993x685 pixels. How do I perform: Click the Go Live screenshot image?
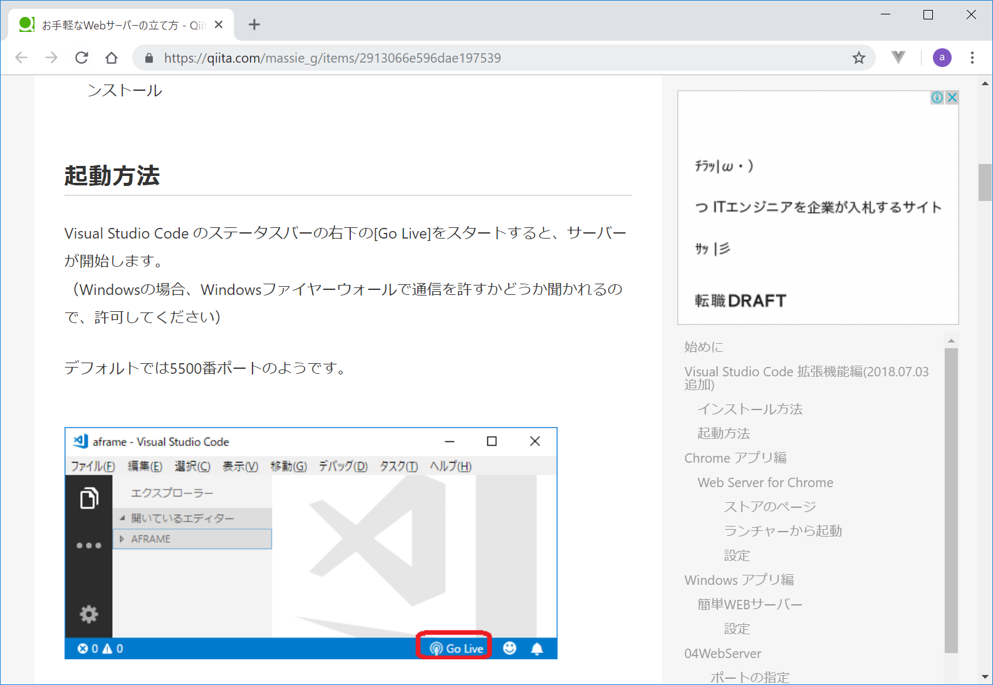point(311,543)
